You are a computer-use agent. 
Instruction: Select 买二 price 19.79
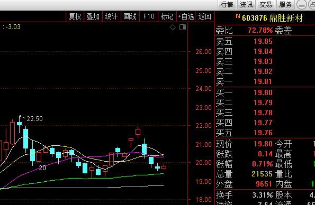click(263, 102)
